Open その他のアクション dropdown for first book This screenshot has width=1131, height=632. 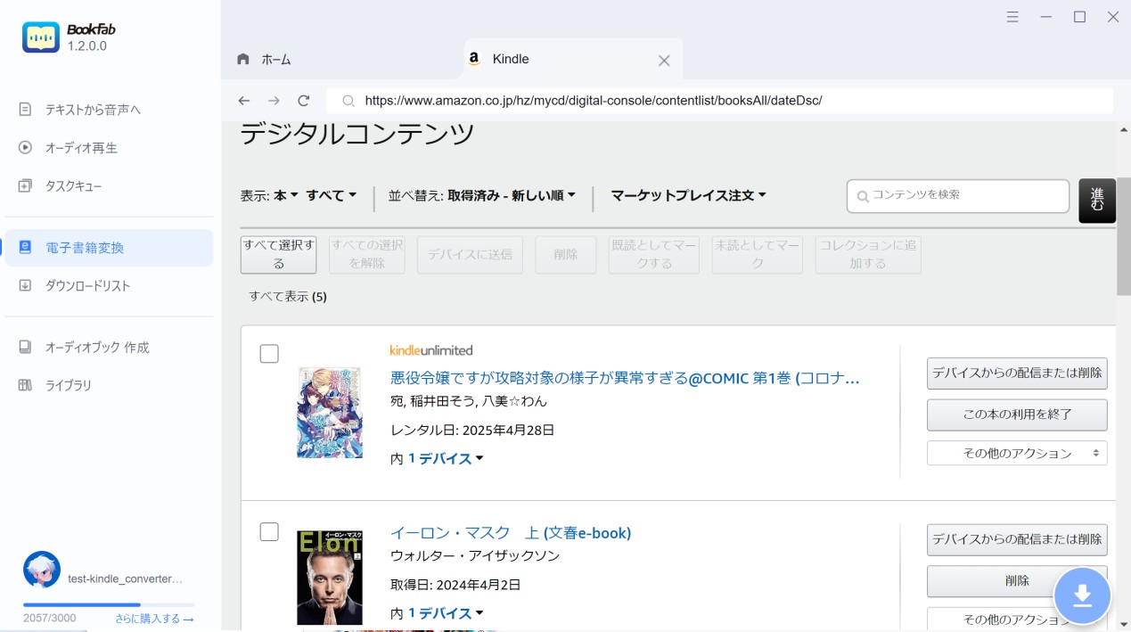(1017, 453)
